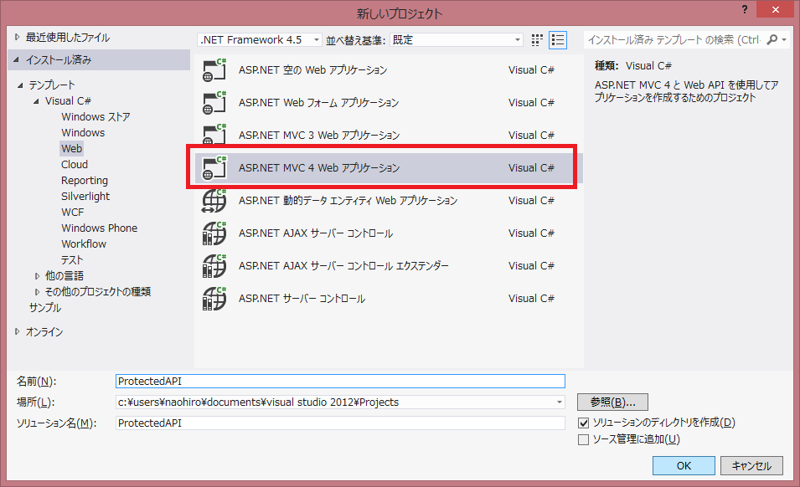Select the Web category

pyautogui.click(x=71, y=148)
